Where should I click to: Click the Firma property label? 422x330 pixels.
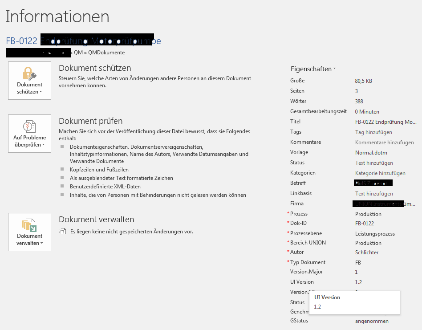297,204
